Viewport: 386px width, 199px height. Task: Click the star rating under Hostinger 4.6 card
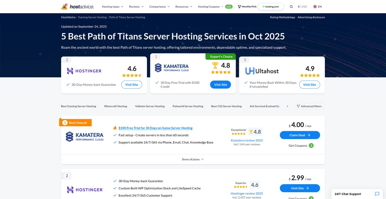[x=132, y=75]
